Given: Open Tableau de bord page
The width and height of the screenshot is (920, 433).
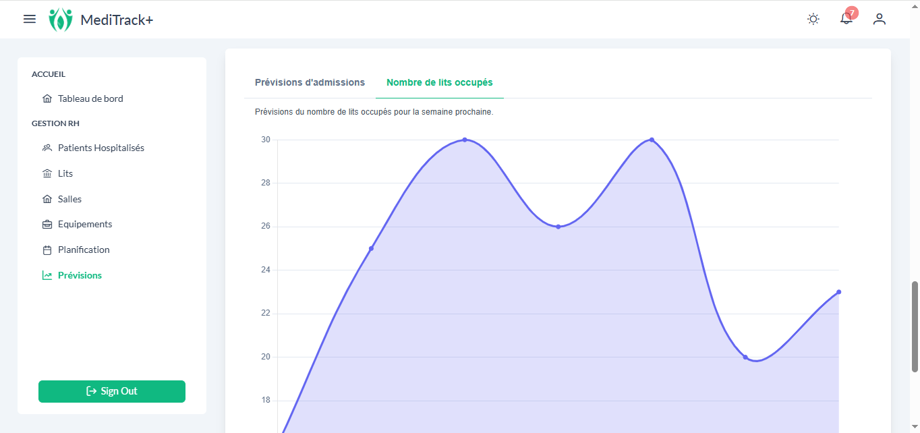Looking at the screenshot, I should click(90, 98).
